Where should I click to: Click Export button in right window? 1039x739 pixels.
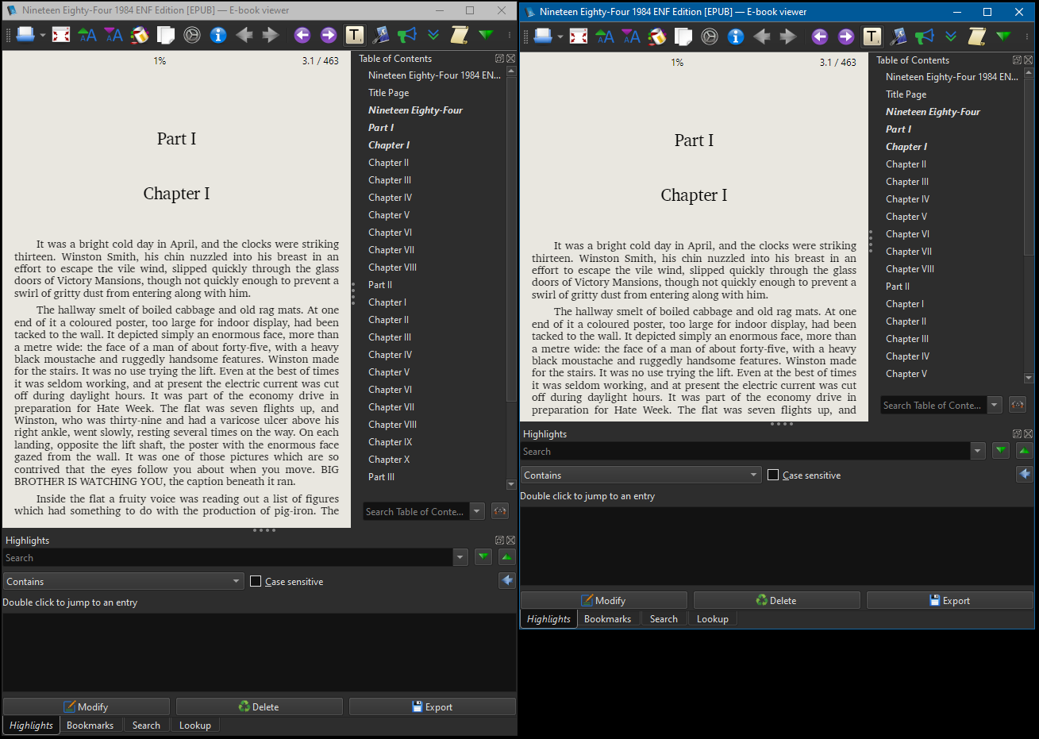950,600
